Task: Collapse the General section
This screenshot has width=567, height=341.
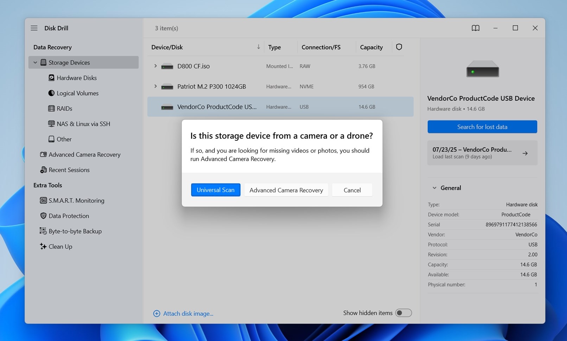Action: coord(434,188)
